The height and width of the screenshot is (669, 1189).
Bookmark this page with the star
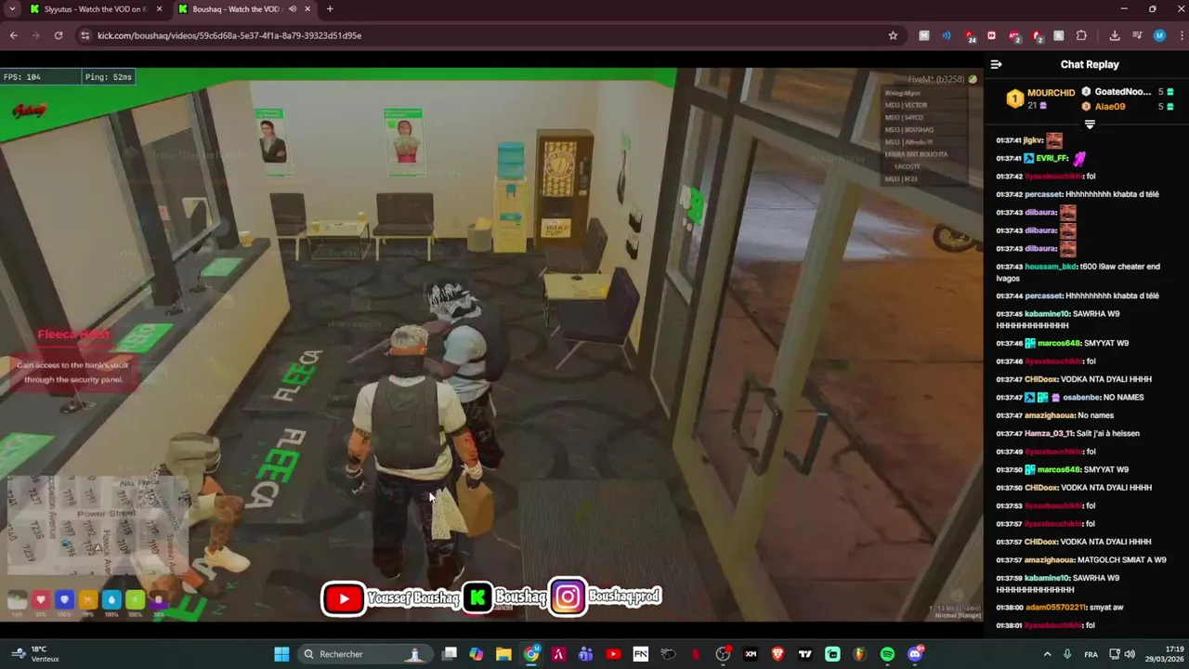coord(893,35)
